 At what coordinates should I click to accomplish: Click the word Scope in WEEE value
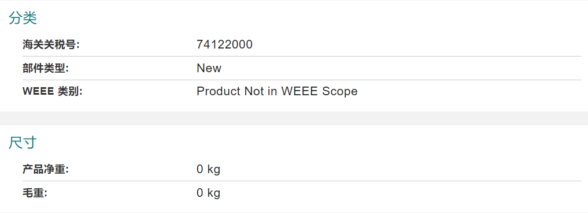tap(340, 92)
